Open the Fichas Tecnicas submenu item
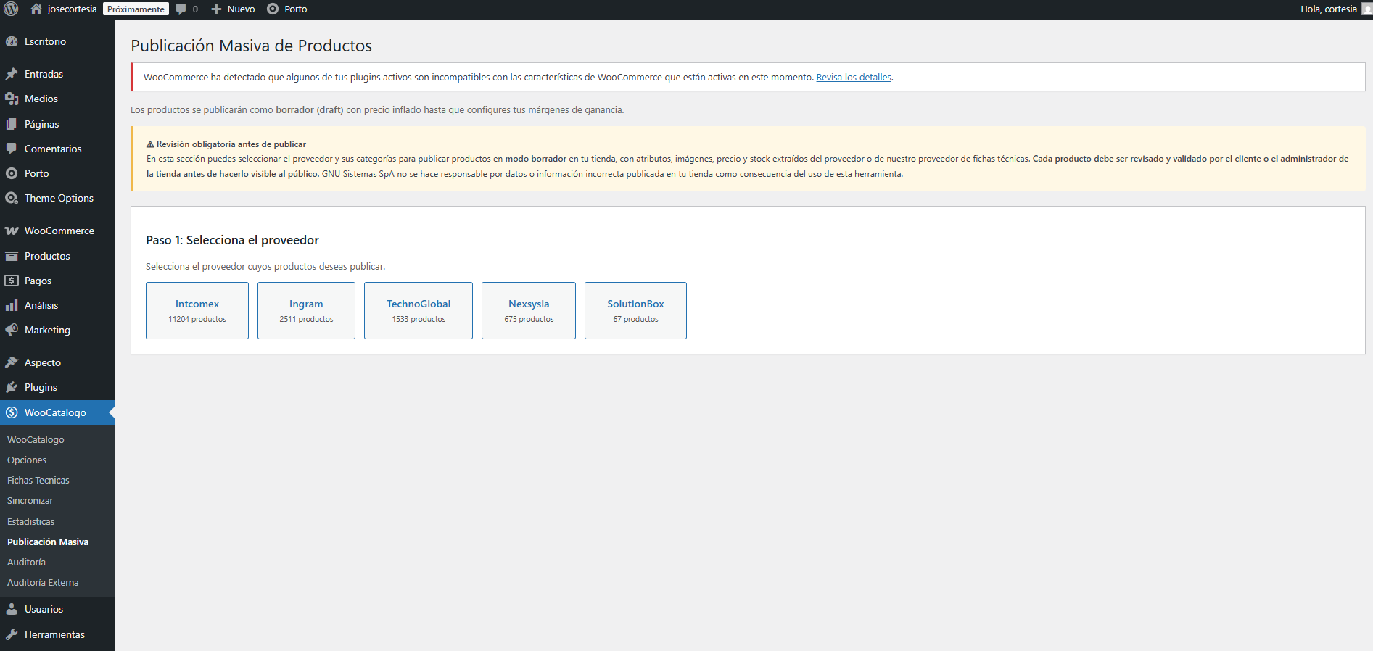 (x=38, y=481)
